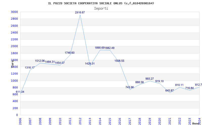Click the 2200 y-axis tick label

[x=14, y=39]
